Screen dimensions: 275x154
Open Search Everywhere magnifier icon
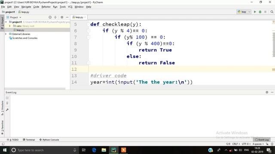(x=272, y=12)
